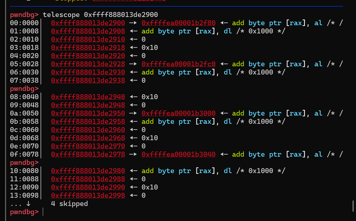The width and height of the screenshot is (356, 221).
Task: Click address 0xffff888013de2958
Action: 88,122
